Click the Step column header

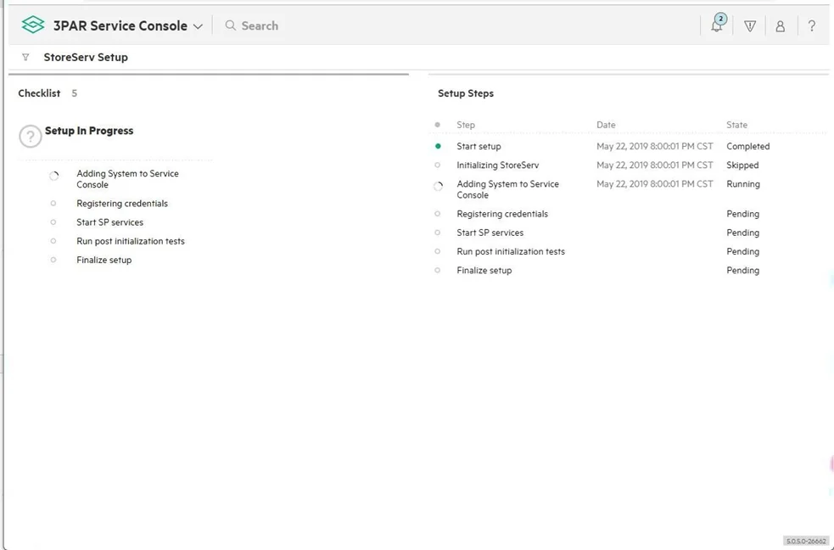pos(466,125)
